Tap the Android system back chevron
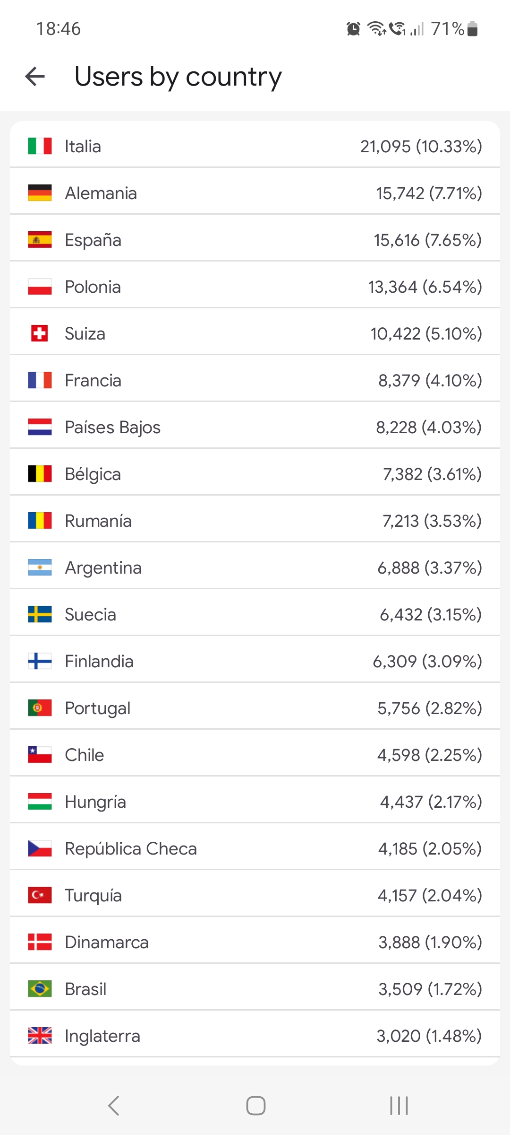 pyautogui.click(x=113, y=1106)
